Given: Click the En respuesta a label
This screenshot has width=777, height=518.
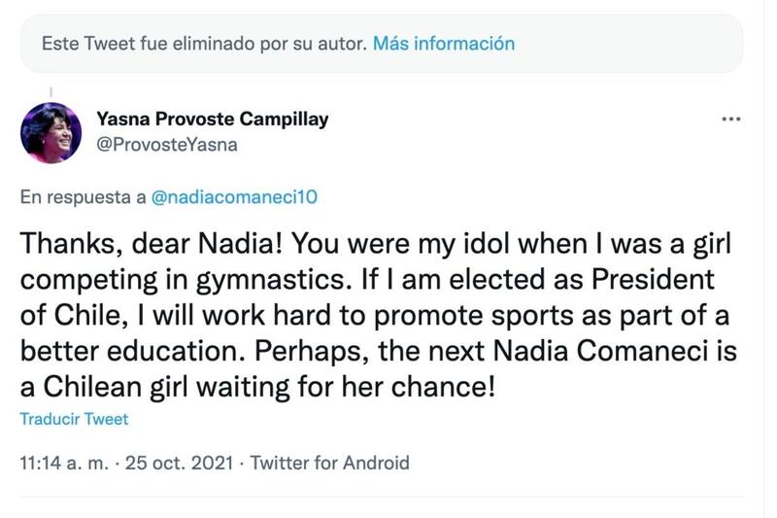Looking at the screenshot, I should (x=83, y=196).
